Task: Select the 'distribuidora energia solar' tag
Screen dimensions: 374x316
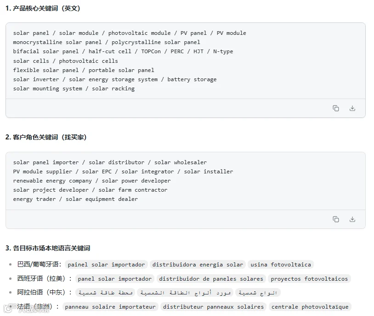Action: coord(198,265)
